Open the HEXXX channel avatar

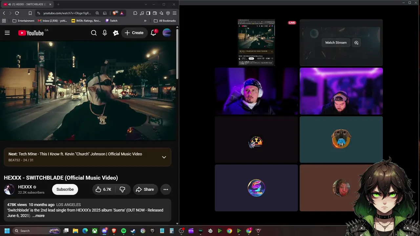(x=9, y=189)
